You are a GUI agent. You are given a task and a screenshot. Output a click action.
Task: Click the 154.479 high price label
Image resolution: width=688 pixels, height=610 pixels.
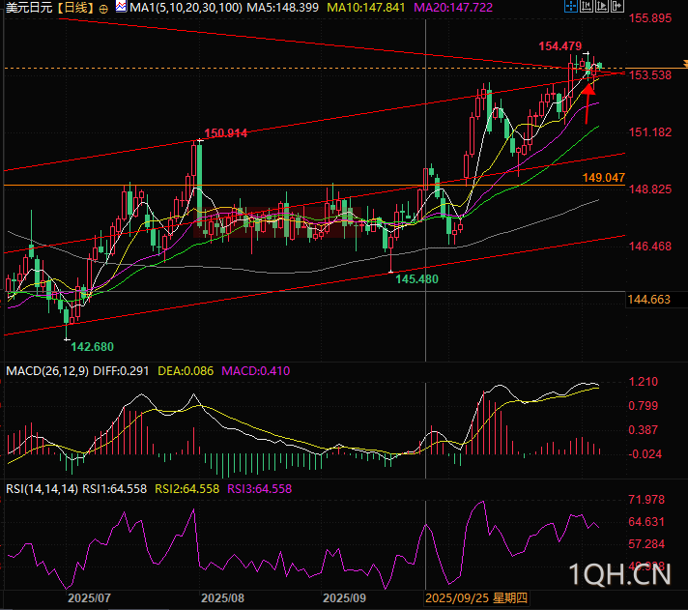559,46
